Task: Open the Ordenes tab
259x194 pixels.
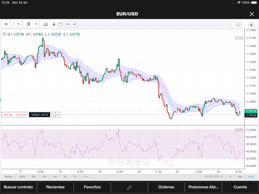Action: (166, 187)
